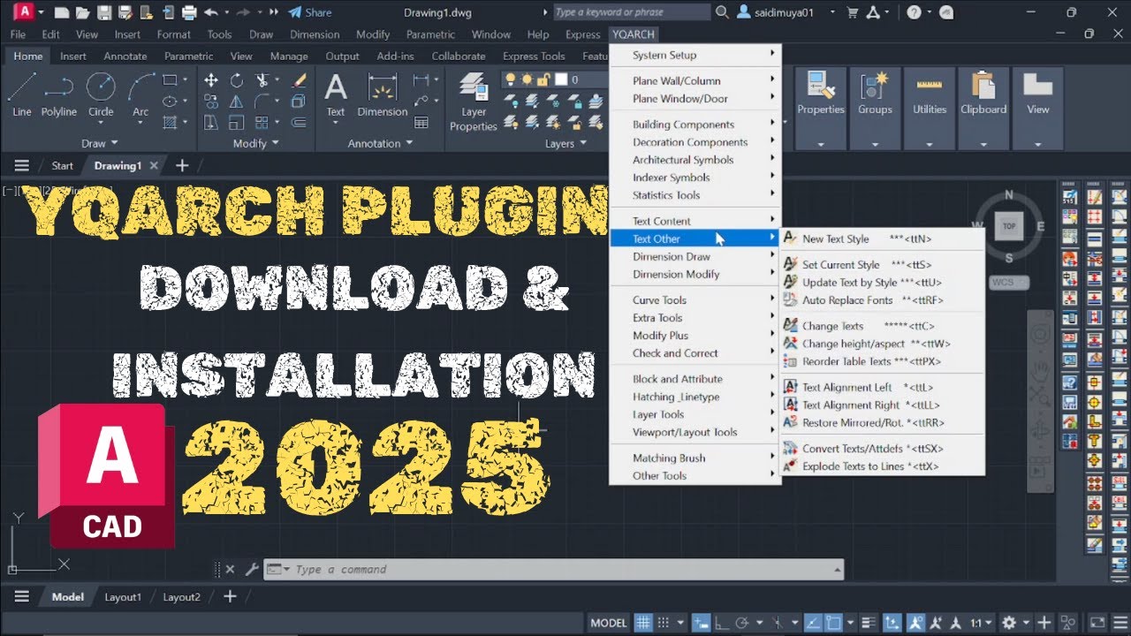This screenshot has height=636, width=1131.
Task: Toggle Object Snap Tracking in status bar
Action: (x=812, y=623)
